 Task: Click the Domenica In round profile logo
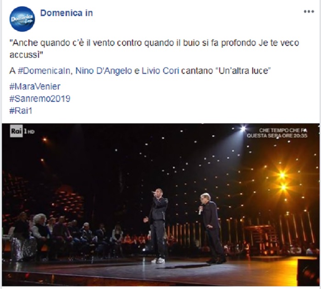pyautogui.click(x=22, y=19)
